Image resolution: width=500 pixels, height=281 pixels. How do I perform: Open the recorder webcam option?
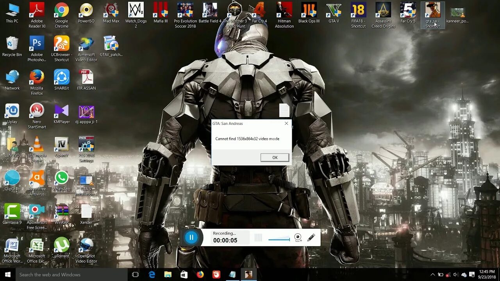[x=298, y=238]
